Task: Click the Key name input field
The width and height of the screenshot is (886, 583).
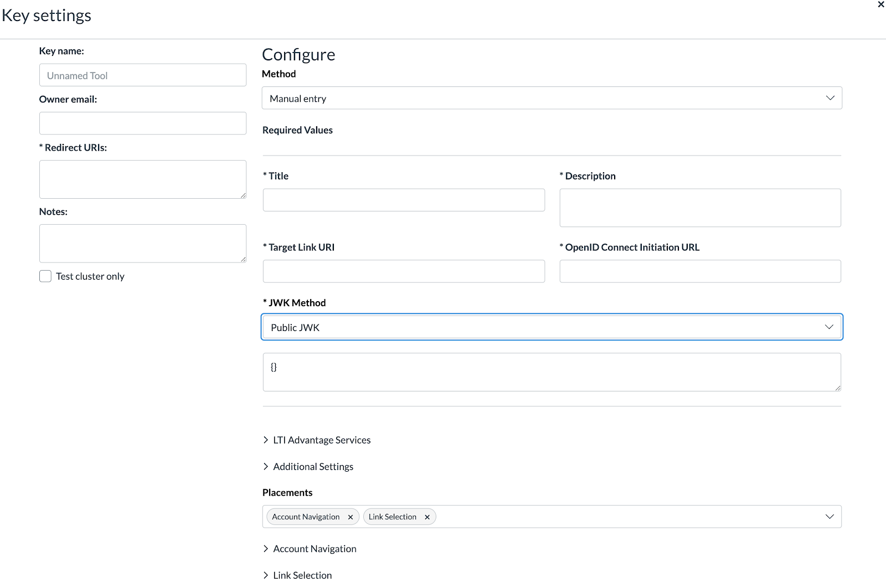Action: click(x=142, y=75)
